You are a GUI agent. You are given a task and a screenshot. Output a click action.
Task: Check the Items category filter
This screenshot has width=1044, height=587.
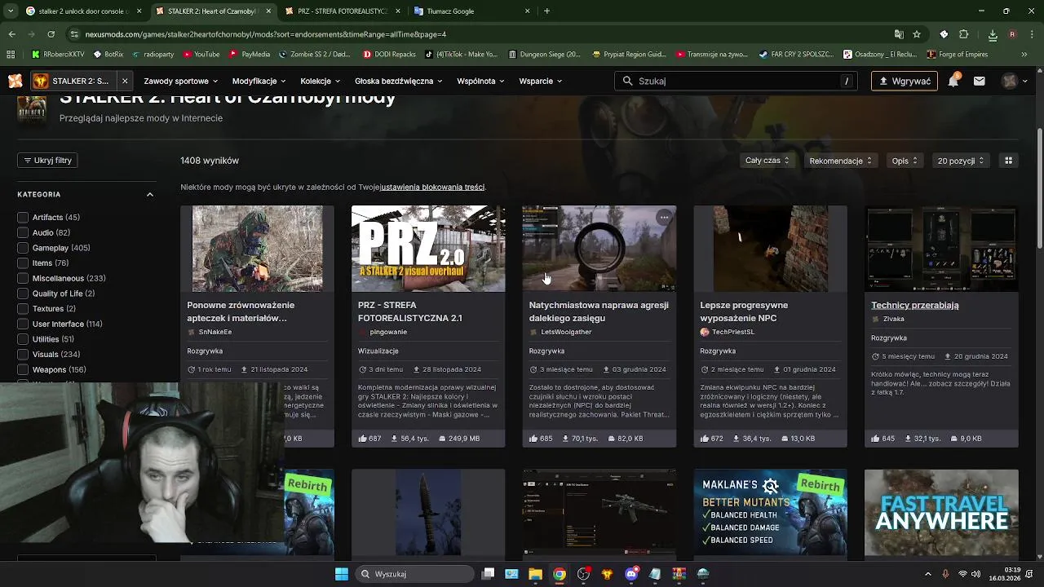tap(23, 263)
